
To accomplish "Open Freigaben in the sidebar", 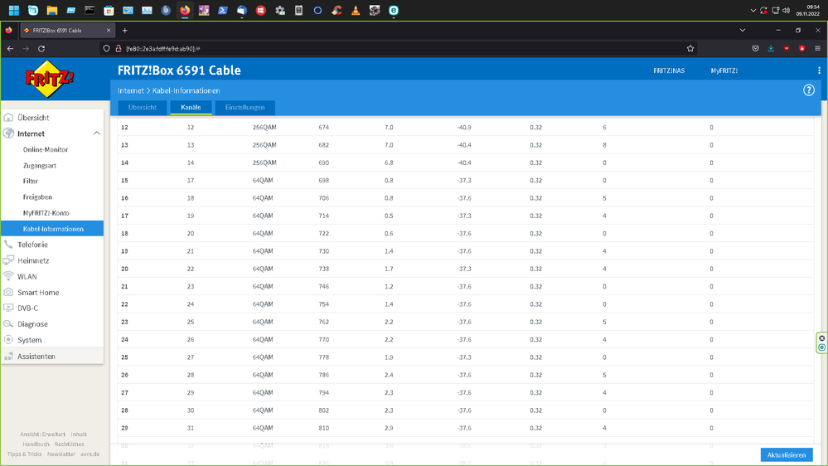I will [37, 197].
